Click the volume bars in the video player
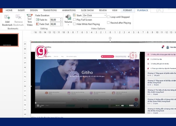Viewport: 176px width, 126px height. [x=131, y=106]
